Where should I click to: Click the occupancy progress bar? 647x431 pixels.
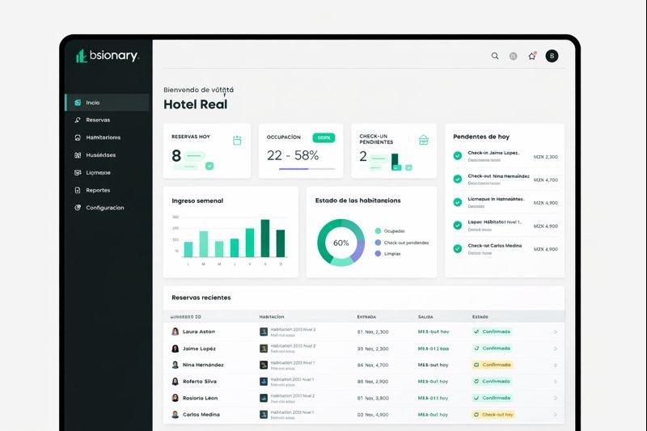click(x=307, y=169)
